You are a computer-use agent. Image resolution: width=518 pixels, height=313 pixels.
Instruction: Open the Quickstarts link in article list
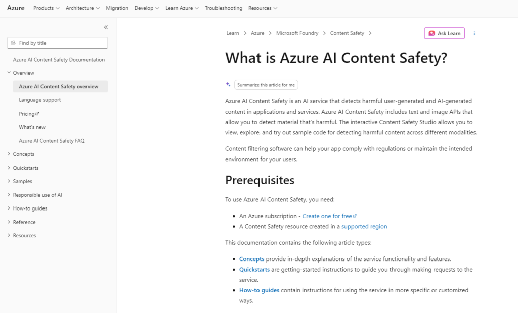254,270
